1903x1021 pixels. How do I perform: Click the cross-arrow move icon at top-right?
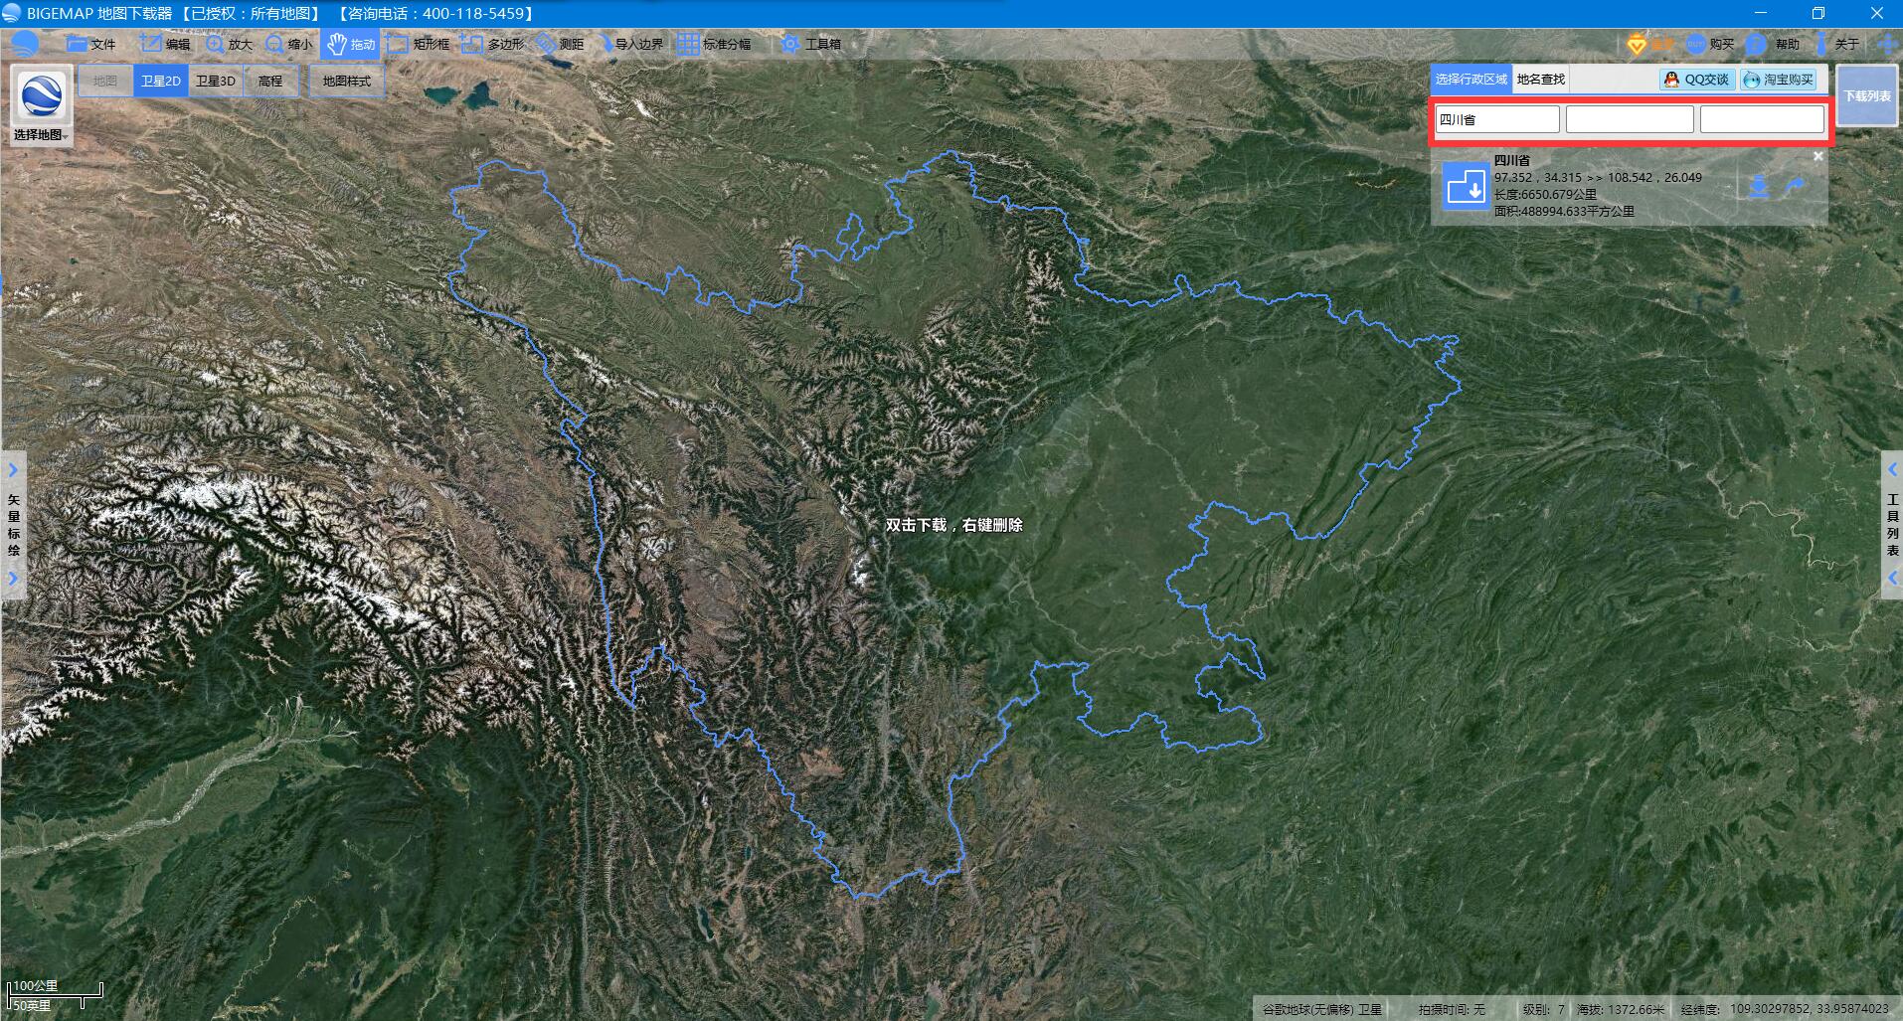(x=1886, y=44)
